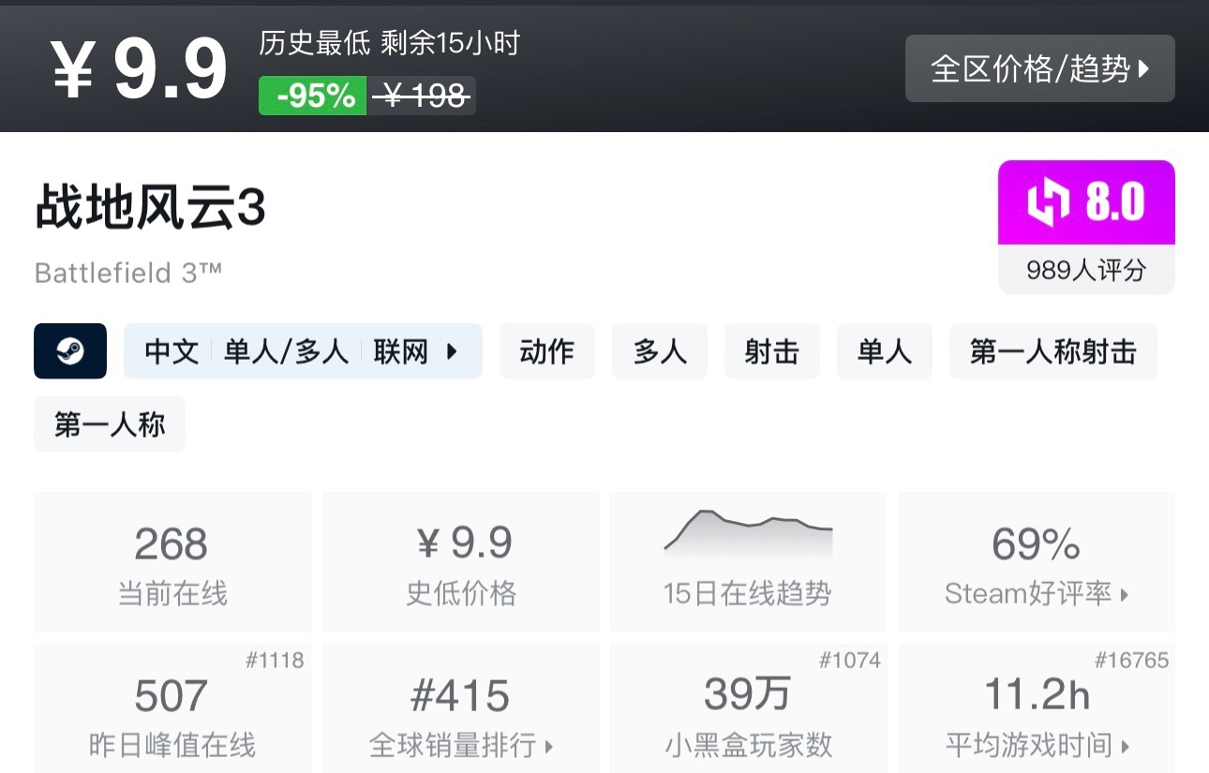Click the Steam platform icon
This screenshot has width=1209, height=773.
[x=70, y=350]
